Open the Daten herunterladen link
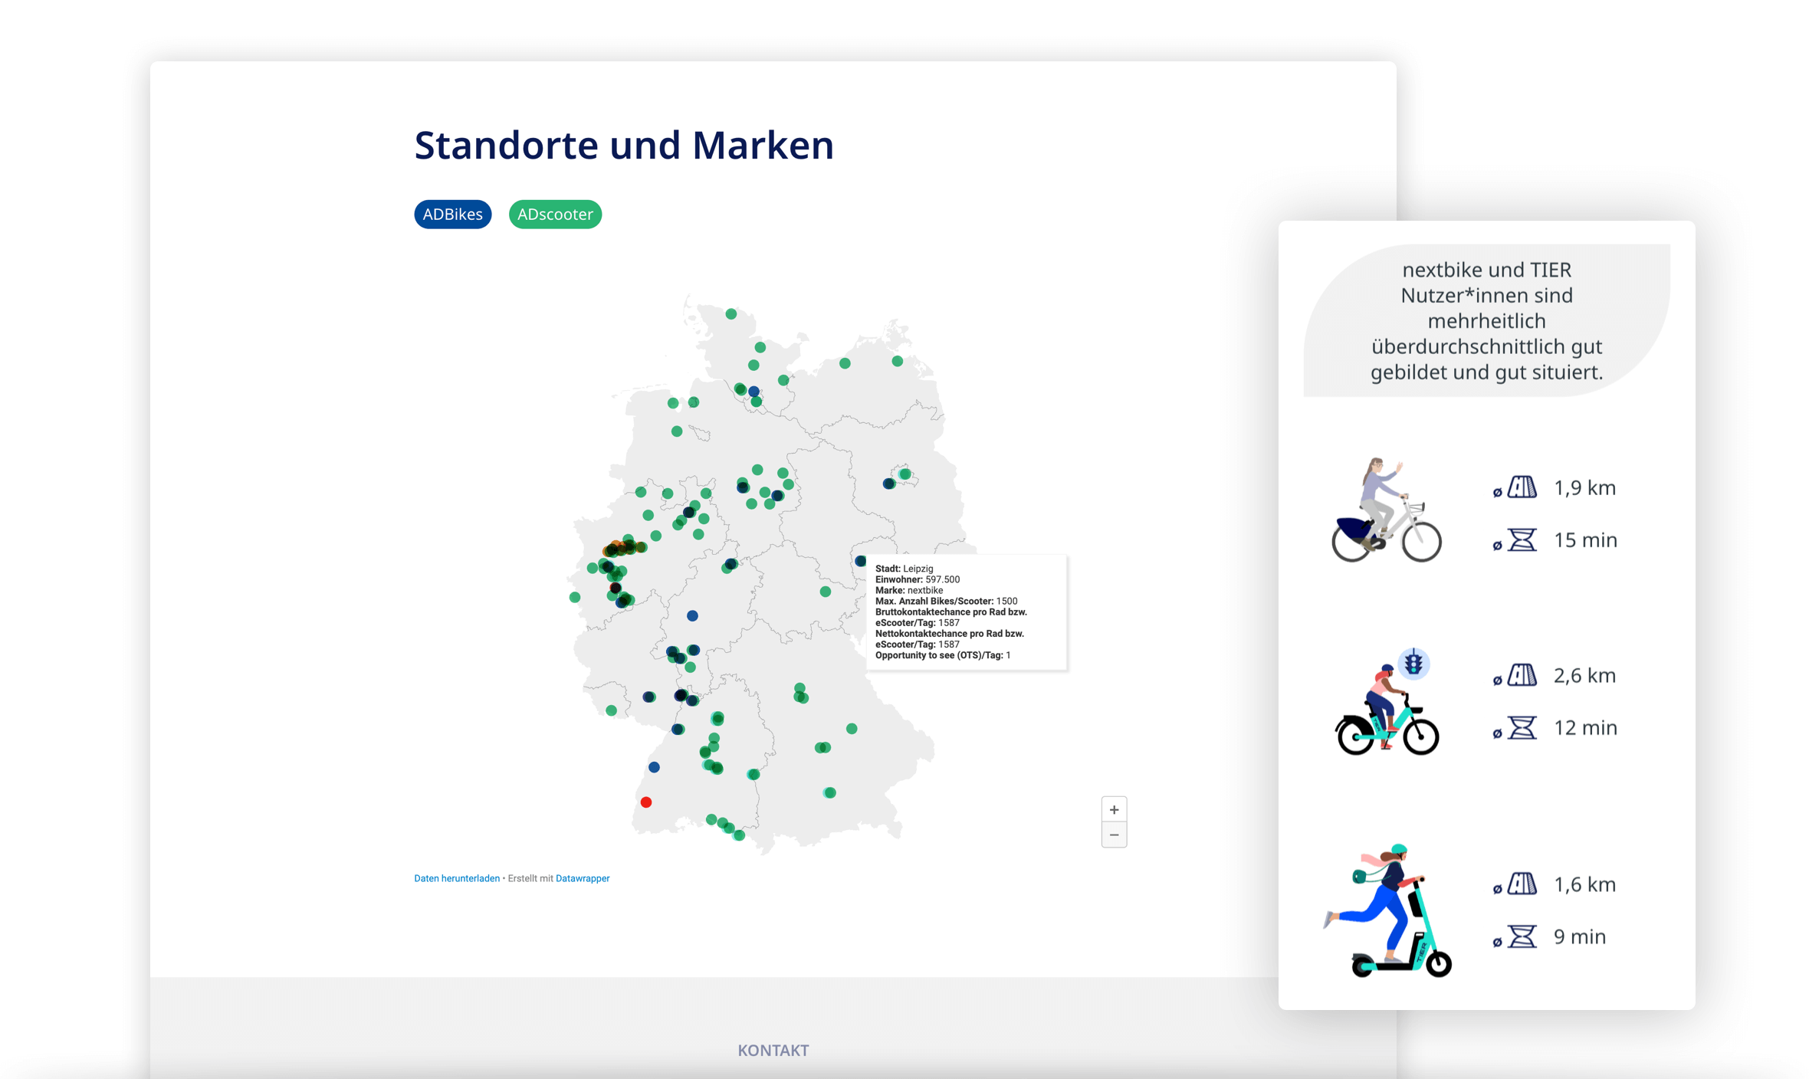The height and width of the screenshot is (1079, 1809). [457, 878]
